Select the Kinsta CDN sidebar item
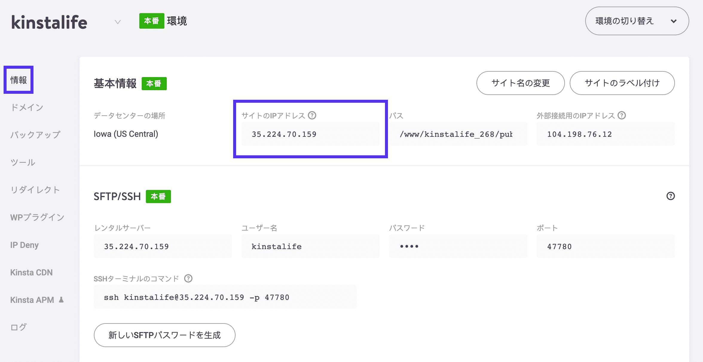 coord(31,272)
